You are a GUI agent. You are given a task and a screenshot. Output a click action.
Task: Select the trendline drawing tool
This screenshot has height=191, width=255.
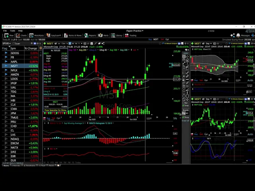coord(184,63)
